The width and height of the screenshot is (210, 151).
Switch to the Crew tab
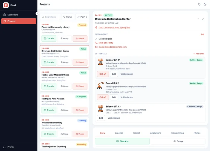[x=103, y=133]
